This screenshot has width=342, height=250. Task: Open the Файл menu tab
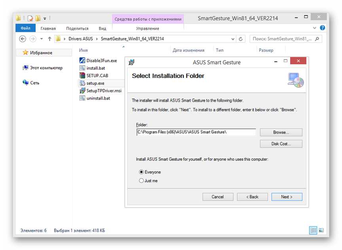point(25,28)
